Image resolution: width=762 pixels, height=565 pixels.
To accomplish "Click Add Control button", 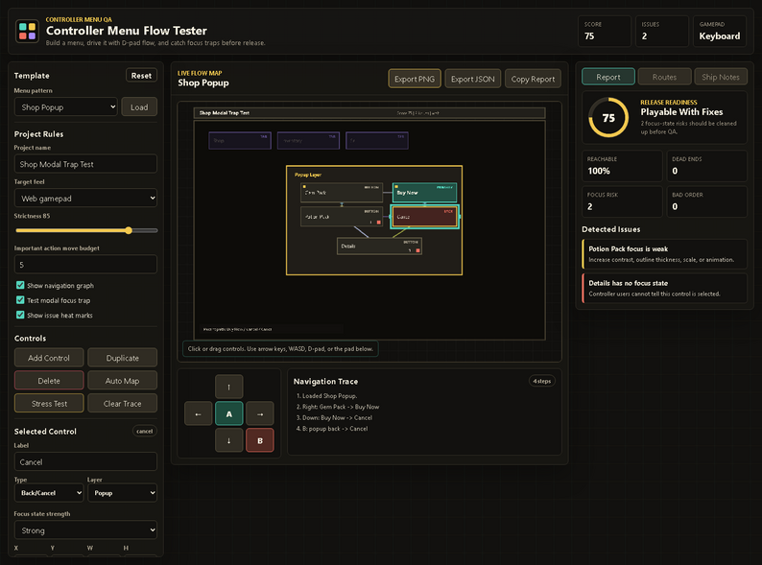I will pos(49,358).
